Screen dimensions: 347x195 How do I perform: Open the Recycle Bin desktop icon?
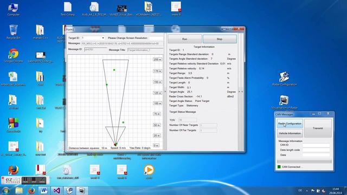point(13,32)
